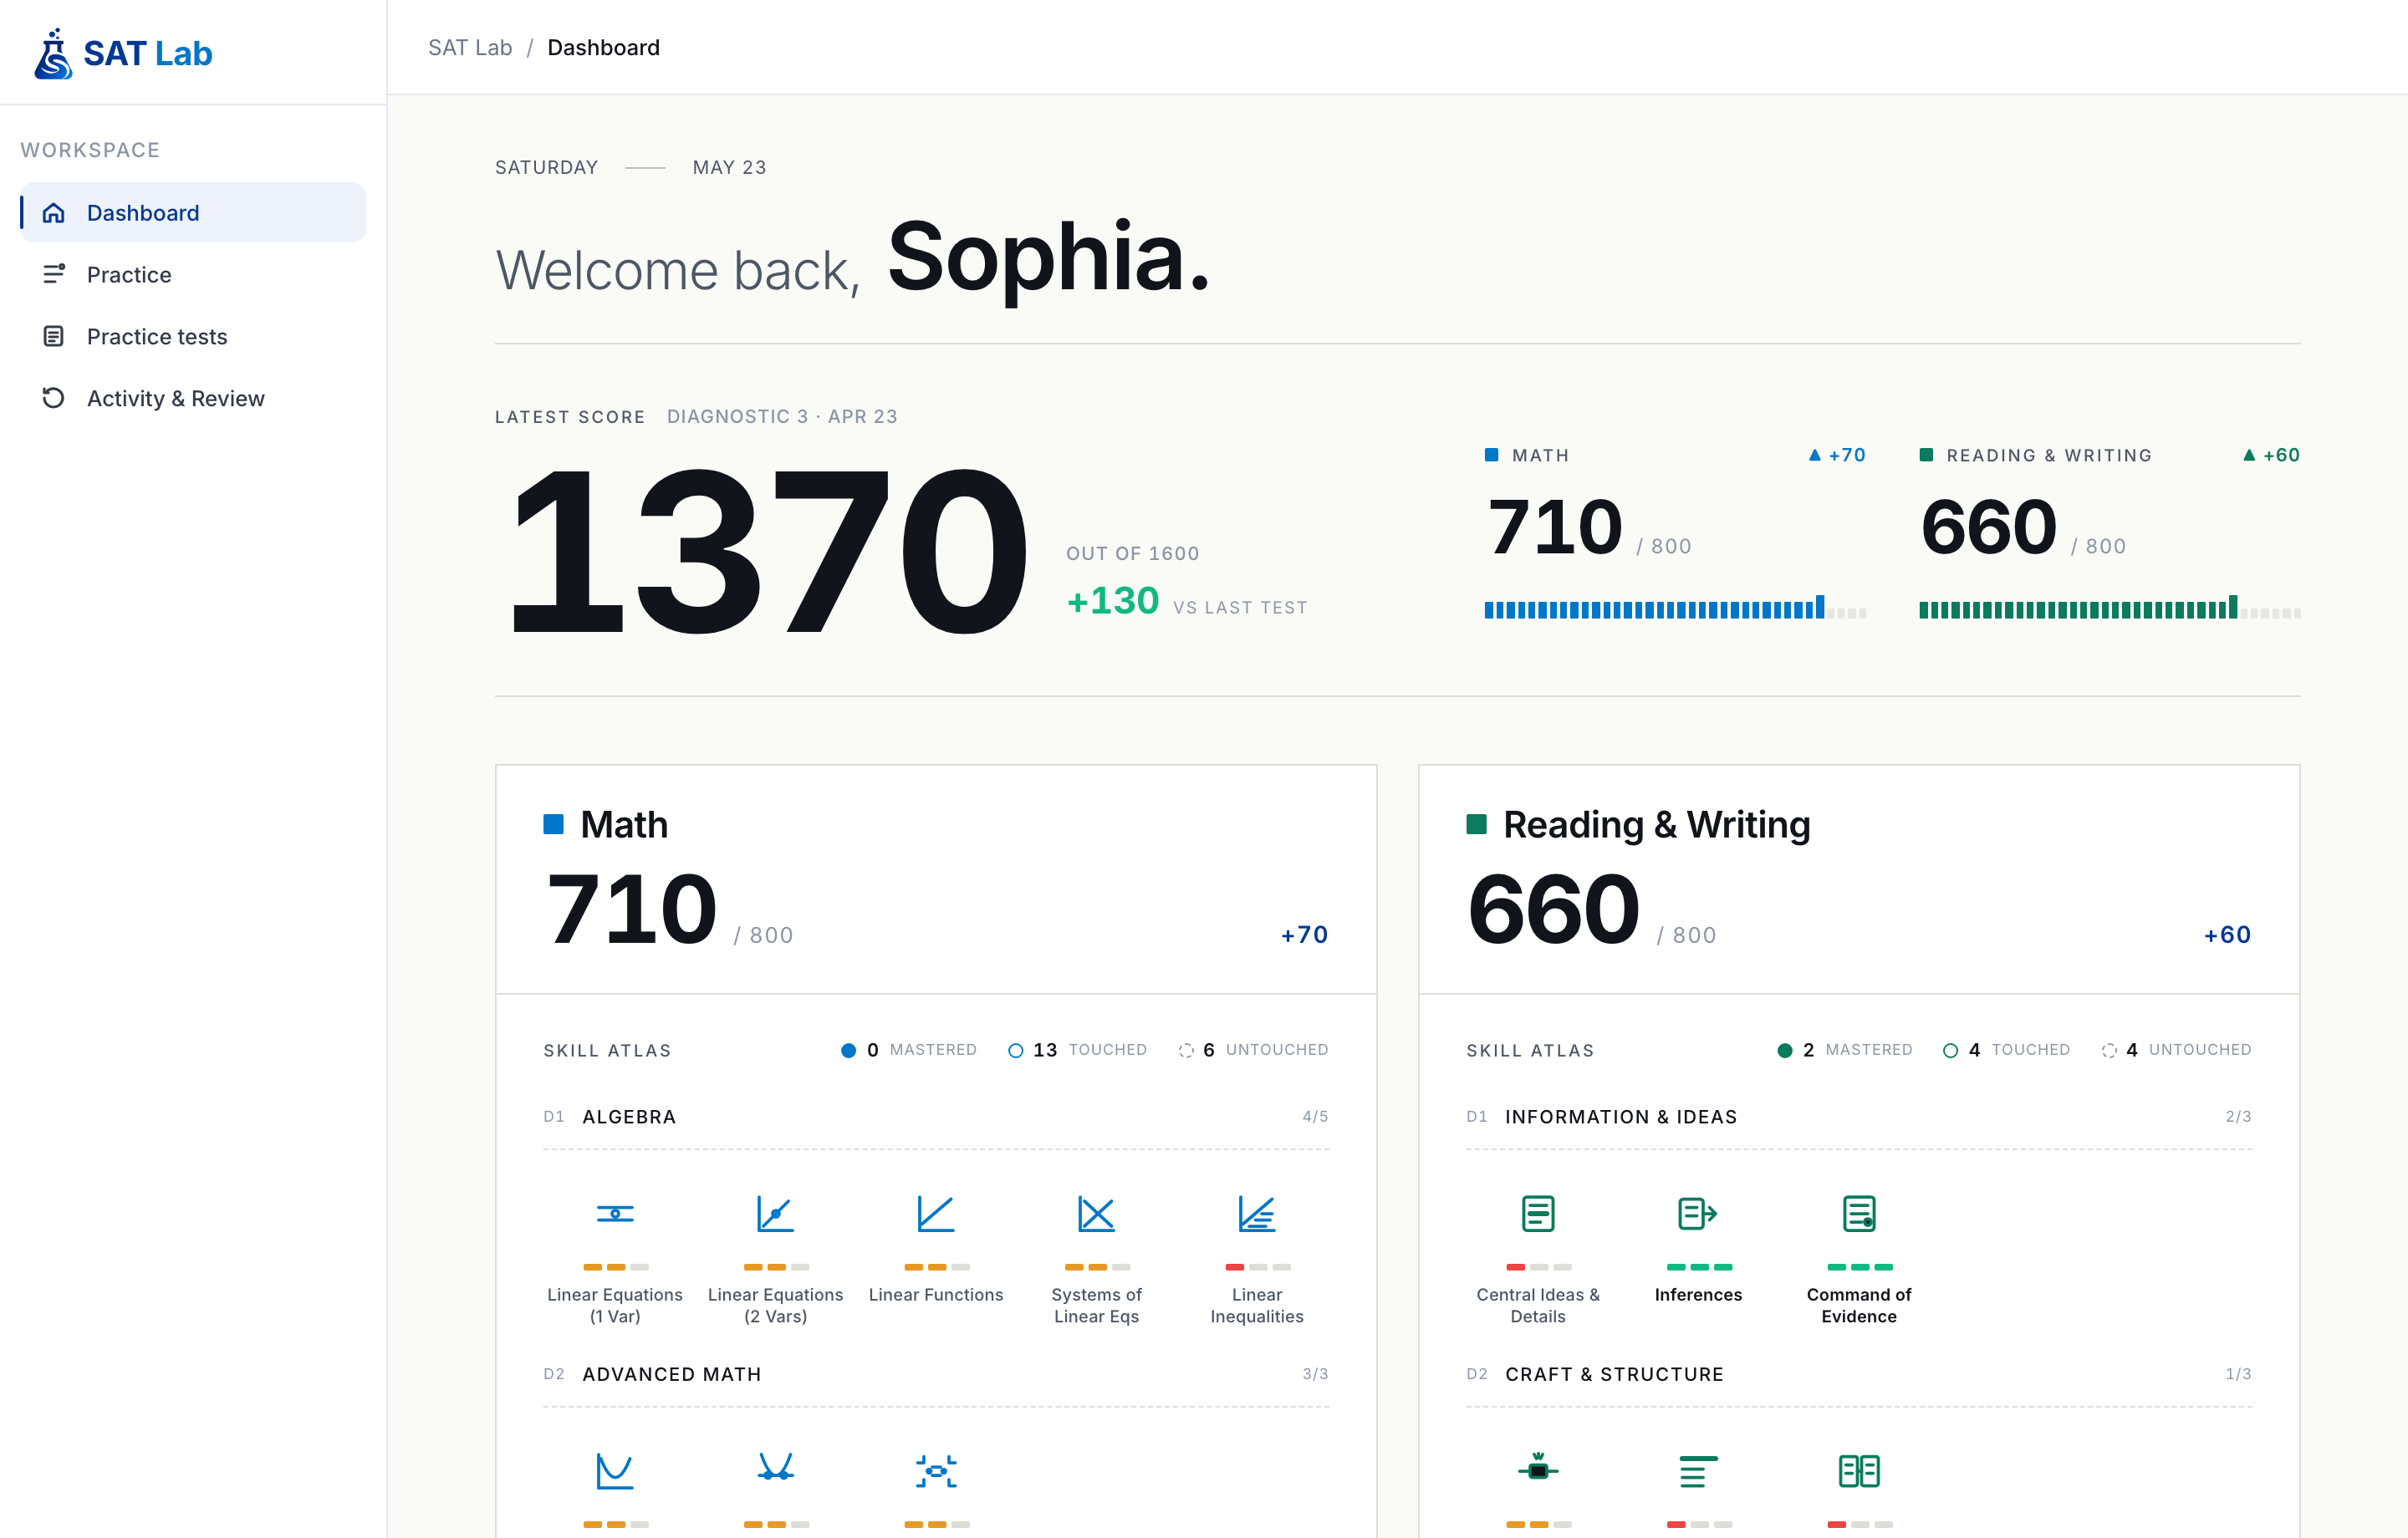
Task: Open Math card heading
Action: (624, 824)
